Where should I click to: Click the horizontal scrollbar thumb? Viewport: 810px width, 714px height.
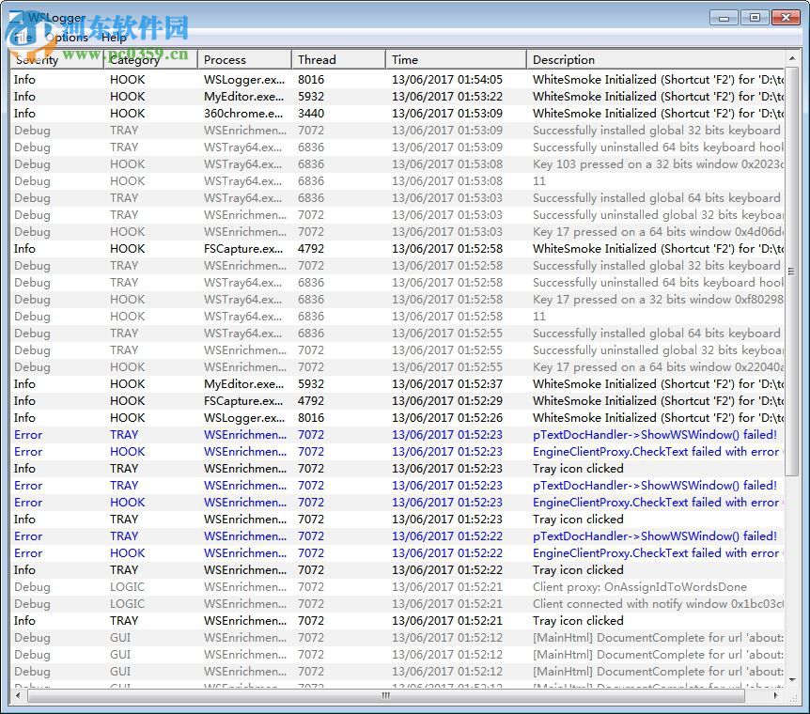[x=385, y=696]
